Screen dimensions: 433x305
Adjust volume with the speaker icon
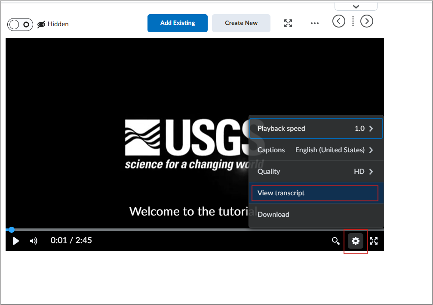coord(33,241)
